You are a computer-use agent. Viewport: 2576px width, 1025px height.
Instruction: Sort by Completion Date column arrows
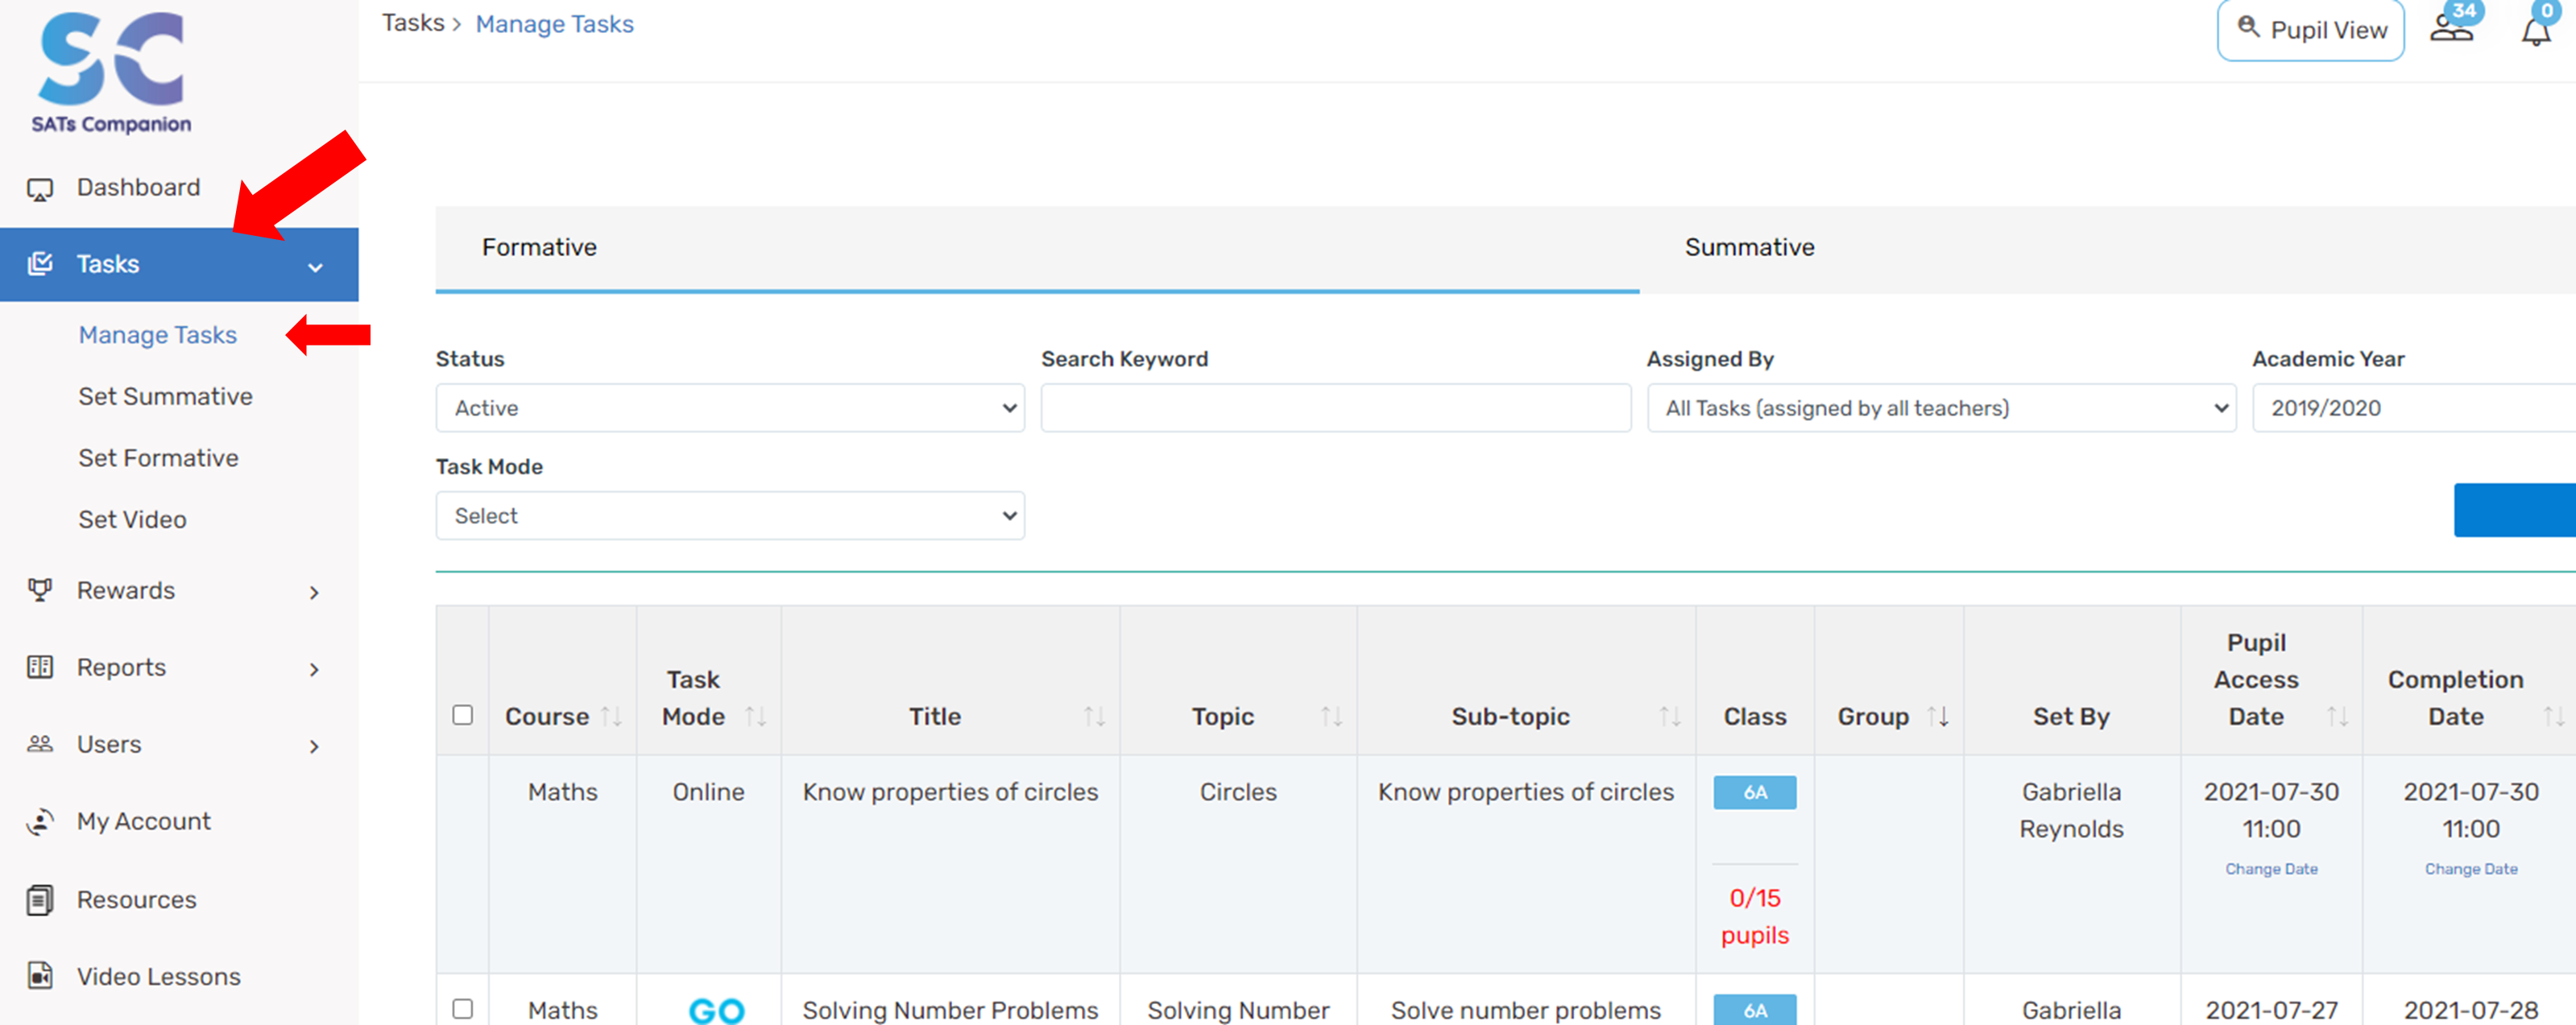[x=2553, y=716]
